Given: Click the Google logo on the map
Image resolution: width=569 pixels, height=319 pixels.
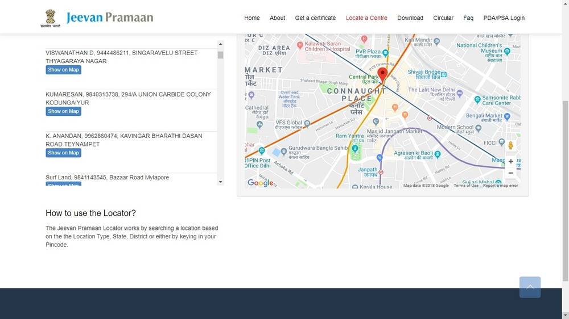Looking at the screenshot, I should point(260,183).
